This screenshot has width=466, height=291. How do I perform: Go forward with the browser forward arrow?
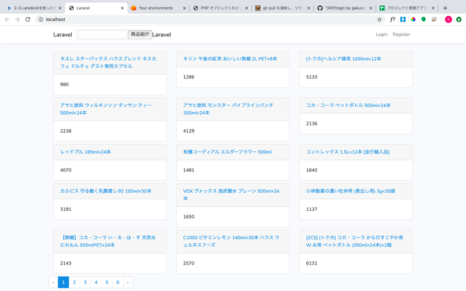coord(17,19)
